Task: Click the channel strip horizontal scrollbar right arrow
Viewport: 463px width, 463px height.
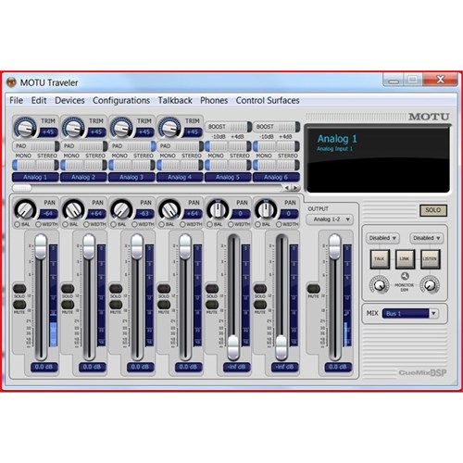Action: pos(295,187)
